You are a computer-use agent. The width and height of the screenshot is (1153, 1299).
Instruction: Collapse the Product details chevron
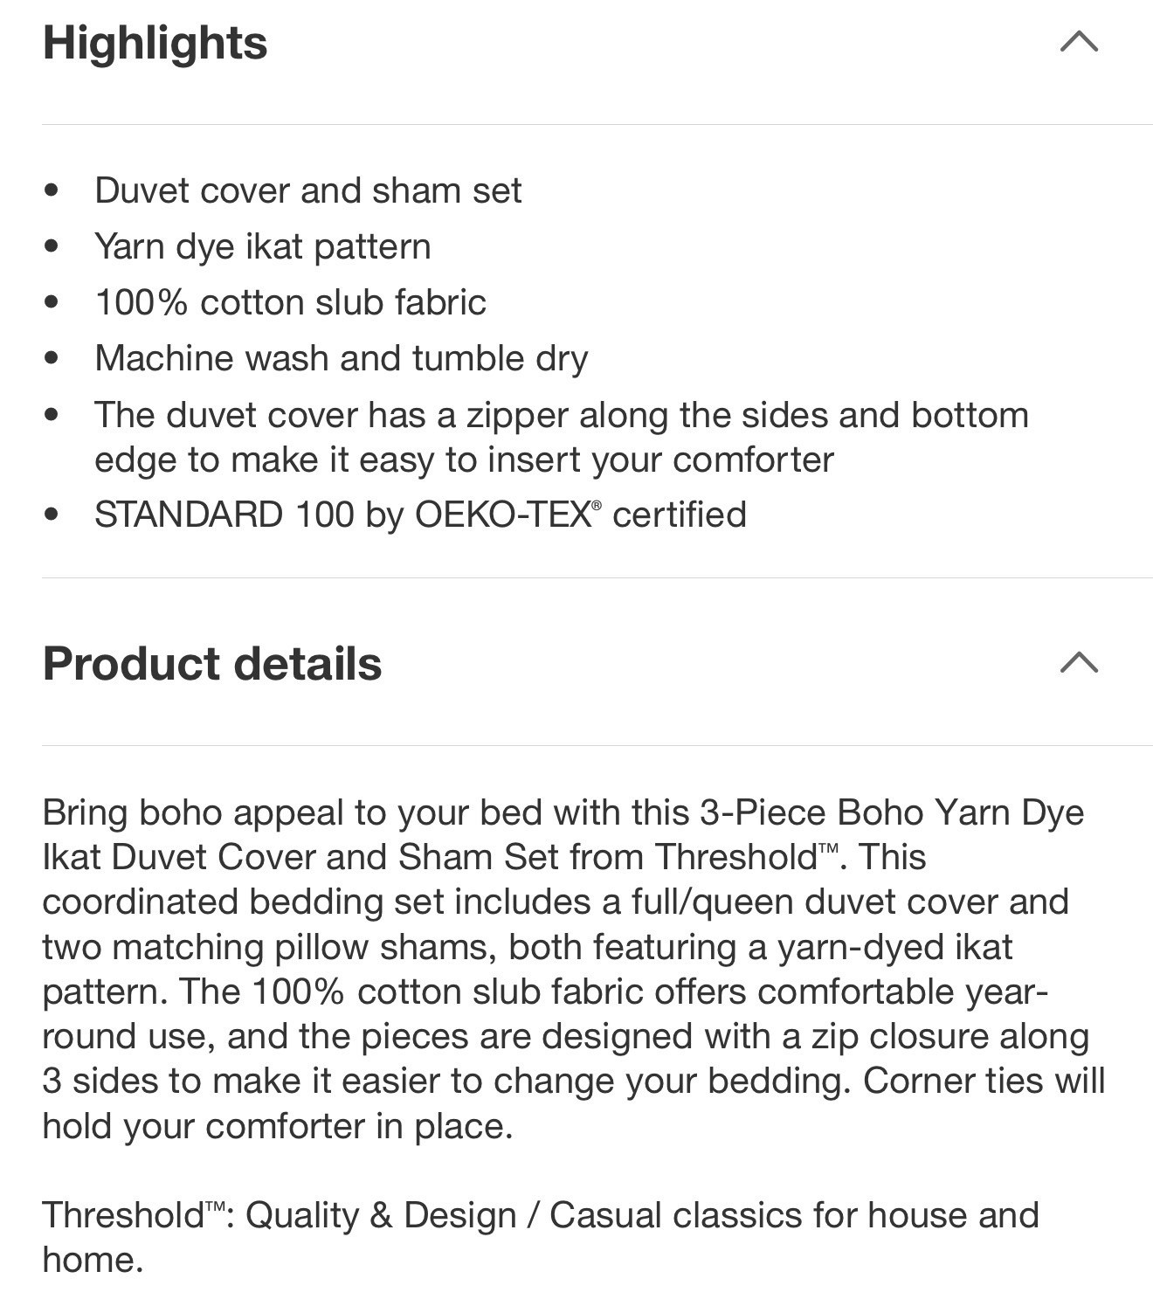(1079, 662)
